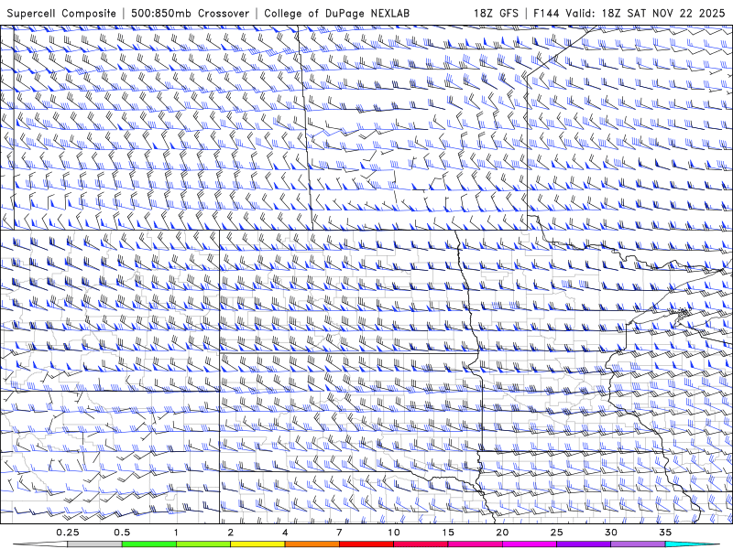
Task: Click 'Valid: 18Z SAT NOV 22 2025'
Action: pos(645,13)
